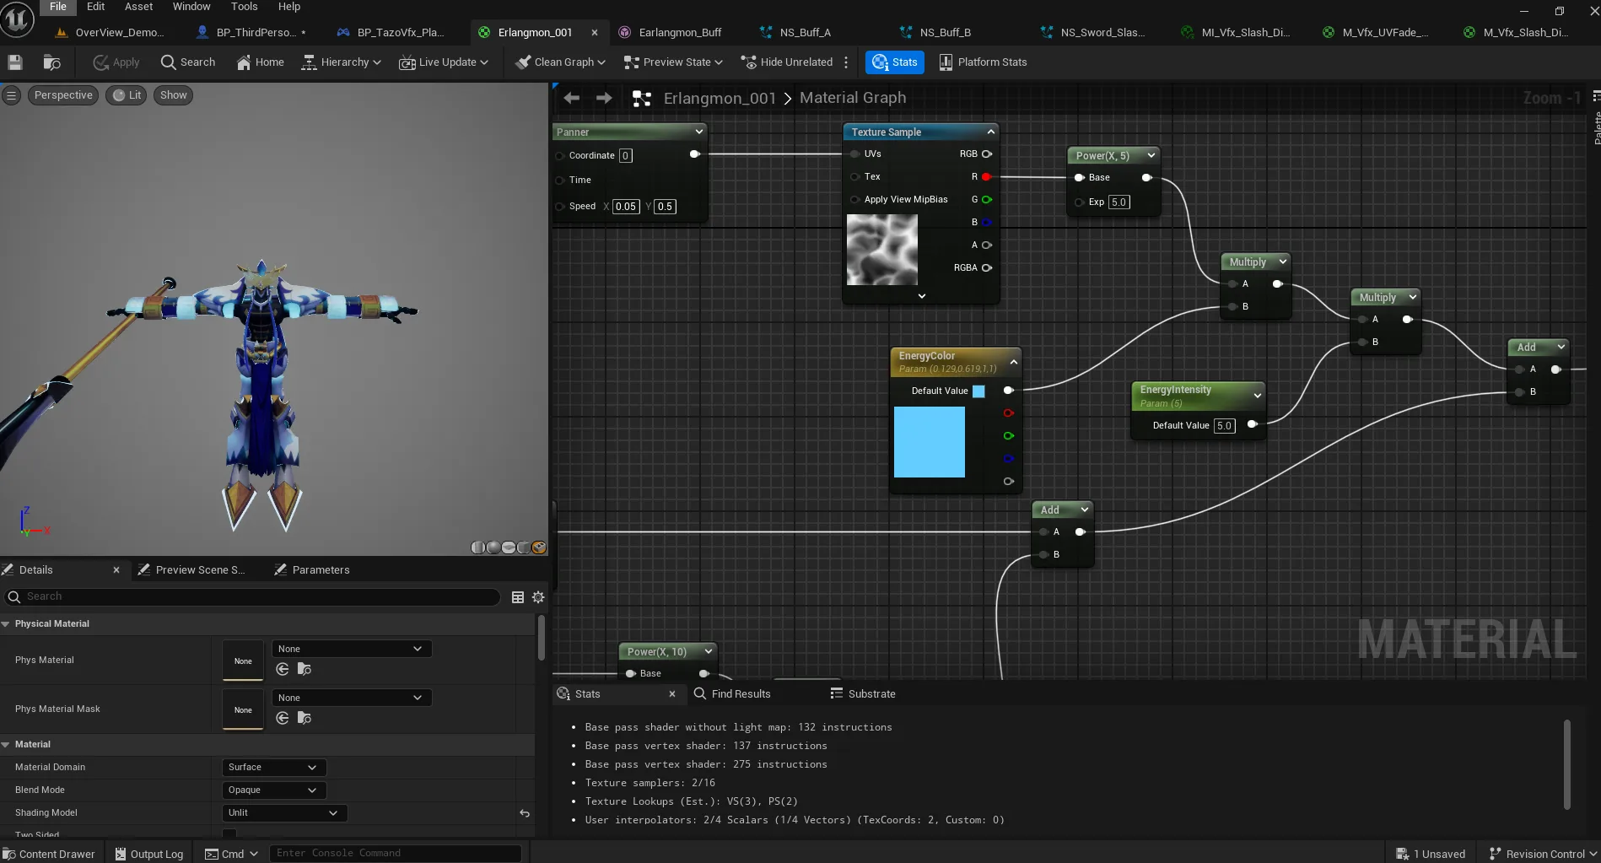The image size is (1601, 863).
Task: Open the Material Domain dropdown
Action: [x=273, y=768]
